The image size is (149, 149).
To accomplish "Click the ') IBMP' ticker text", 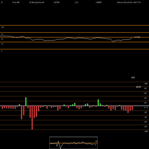I will [99, 2].
